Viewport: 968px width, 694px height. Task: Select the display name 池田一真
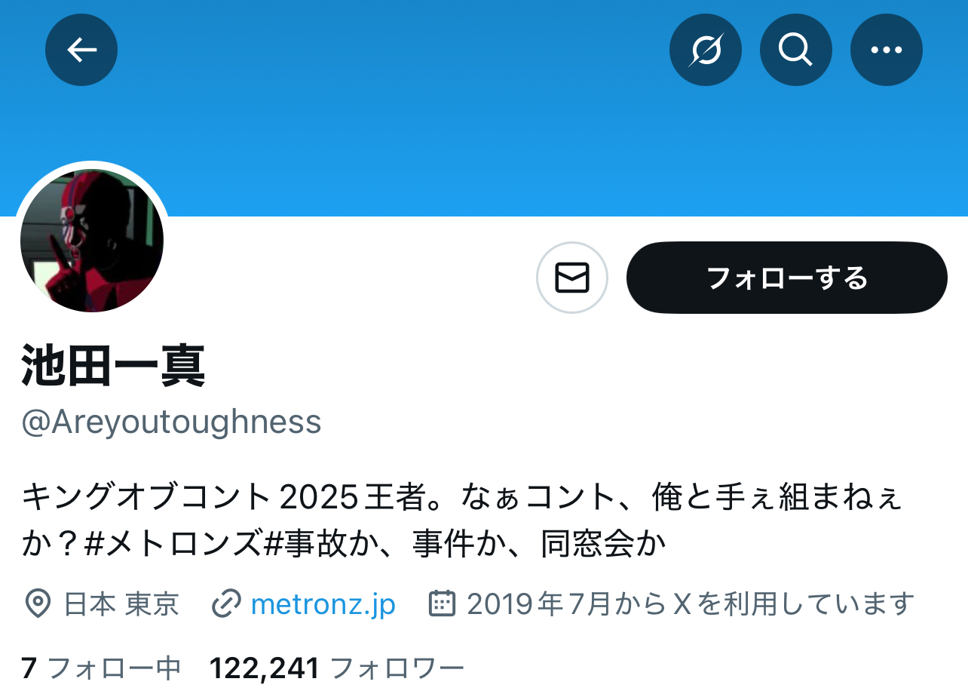click(114, 365)
